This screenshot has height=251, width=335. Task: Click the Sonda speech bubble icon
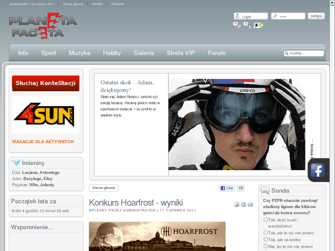[x=265, y=190]
